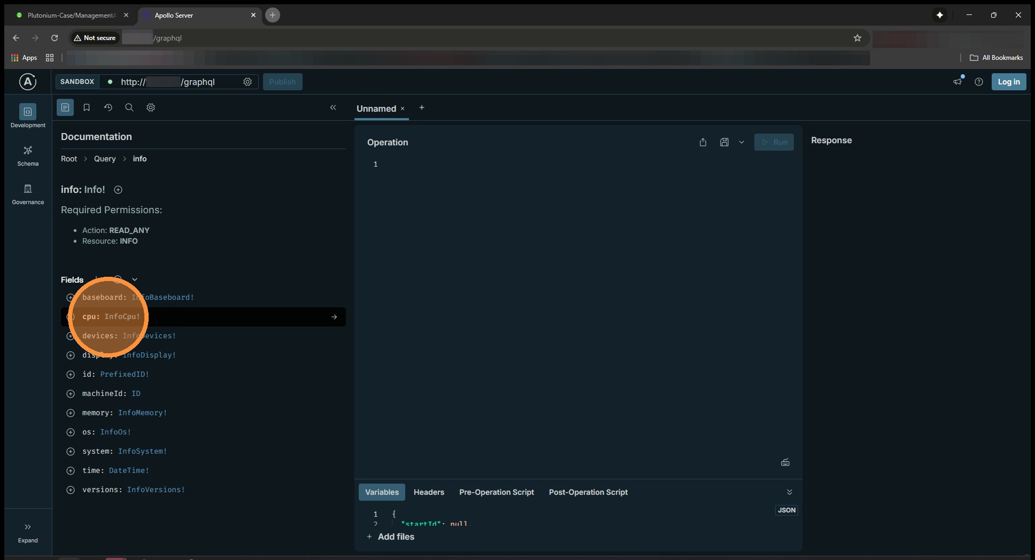This screenshot has height=560, width=1035.
Task: Switch to the Post-Operation Script tab
Action: (588, 492)
